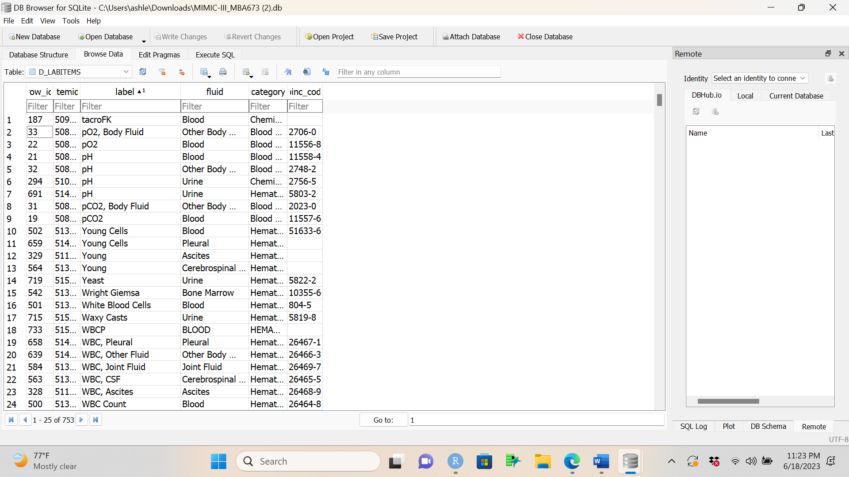
Task: Open Microsoft Edge from the taskbar
Action: (572, 461)
